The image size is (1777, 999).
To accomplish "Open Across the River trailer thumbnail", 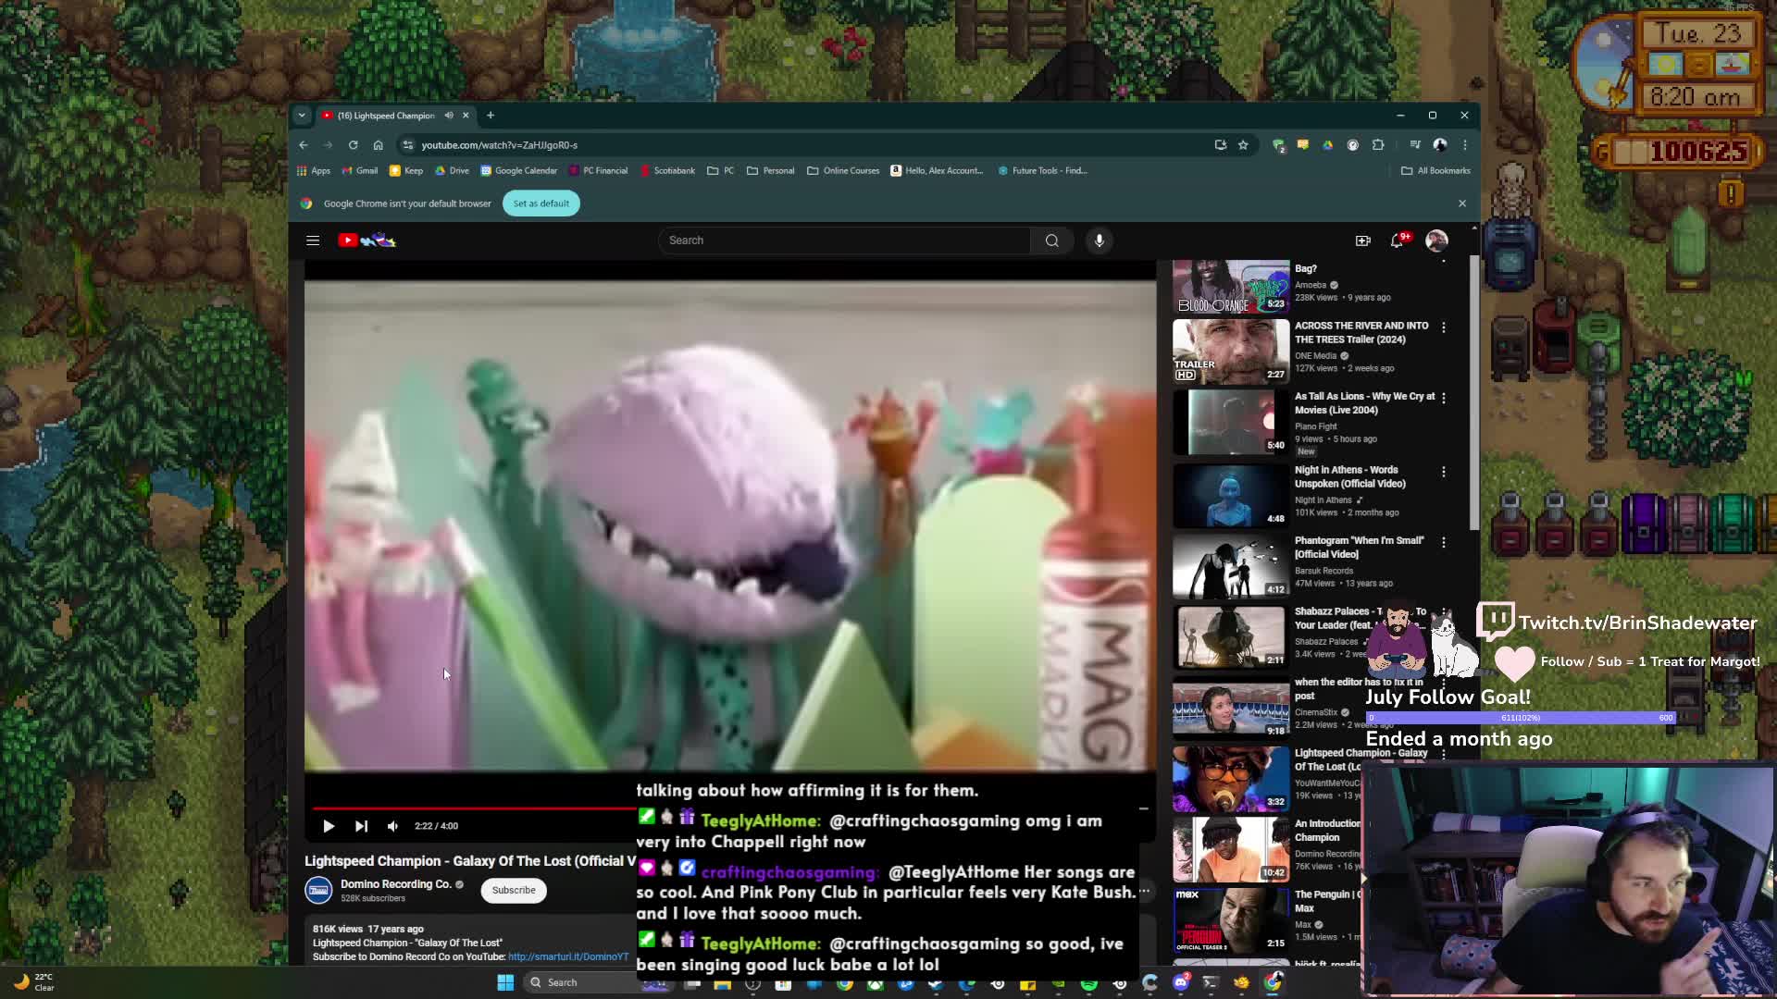I will [1231, 351].
